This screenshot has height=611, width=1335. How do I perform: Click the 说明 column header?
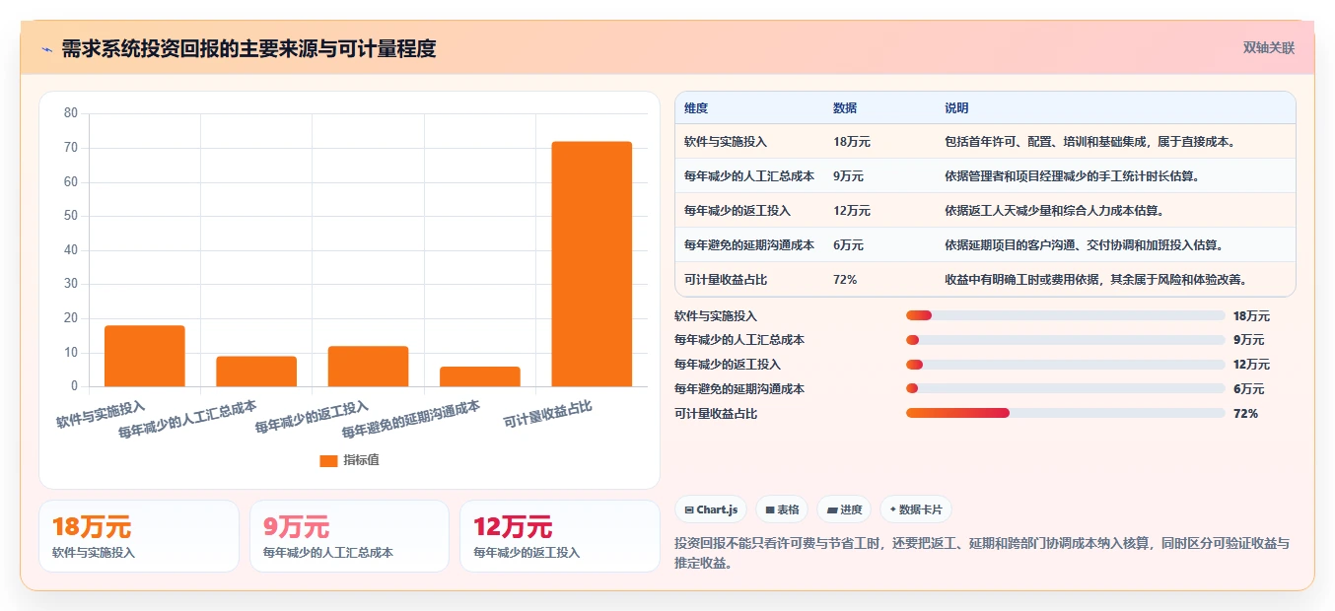coord(956,108)
